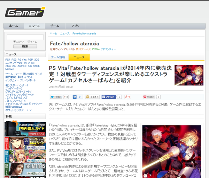This screenshot has height=178, width=209.
Task: Click The Last of Us 特設サイト banner
Action: pyautogui.click(x=25, y=169)
